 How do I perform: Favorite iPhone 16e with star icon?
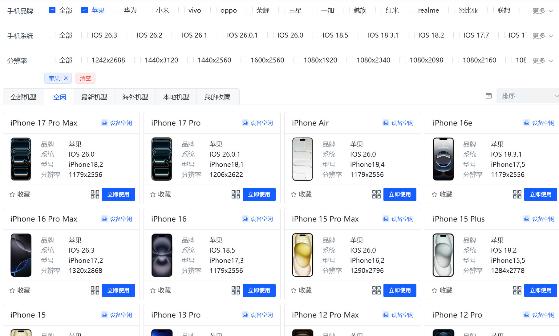[x=434, y=194]
